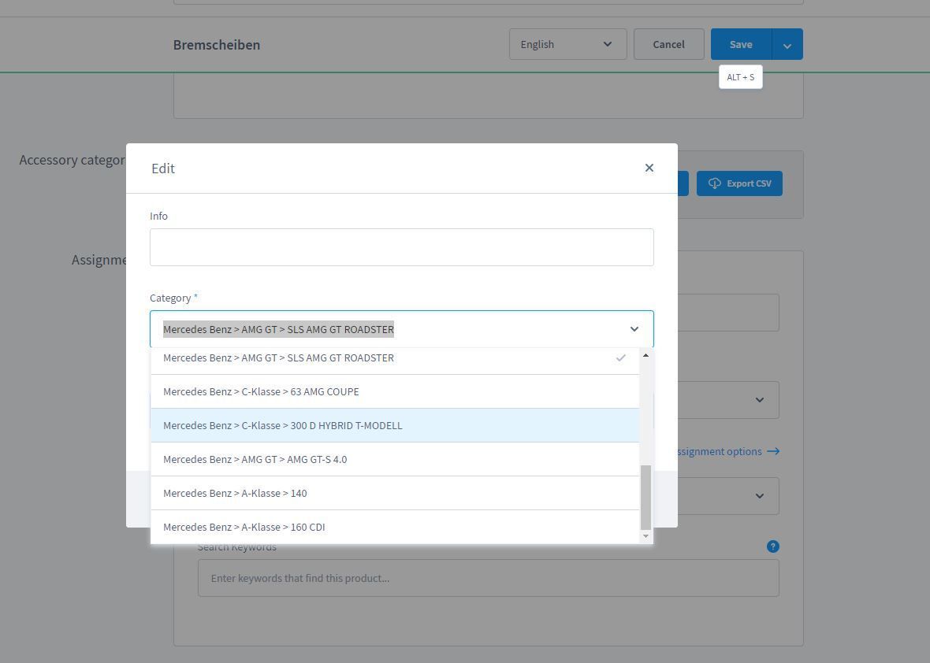This screenshot has height=663, width=930.
Task: Click the Search Keywords input field
Action: 488,578
